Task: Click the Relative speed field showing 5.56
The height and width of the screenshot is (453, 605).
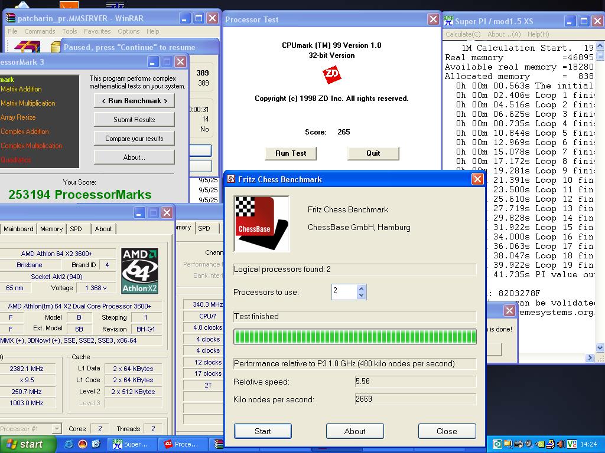Action: (415, 382)
